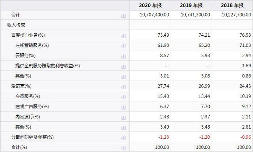Click chart icon for 提供金融服务赚取的利息收益(%)
The image size is (253, 152).
pyautogui.click(x=124, y=66)
